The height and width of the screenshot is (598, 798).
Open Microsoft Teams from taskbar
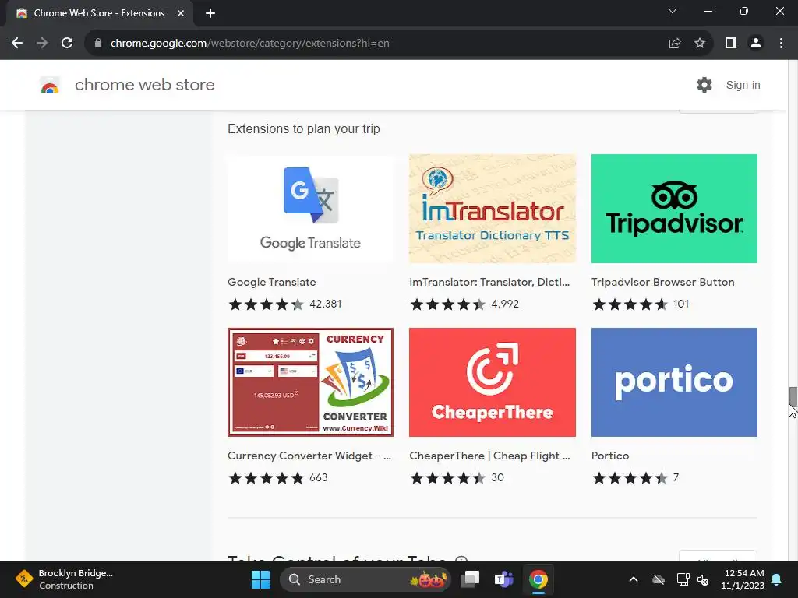click(504, 579)
